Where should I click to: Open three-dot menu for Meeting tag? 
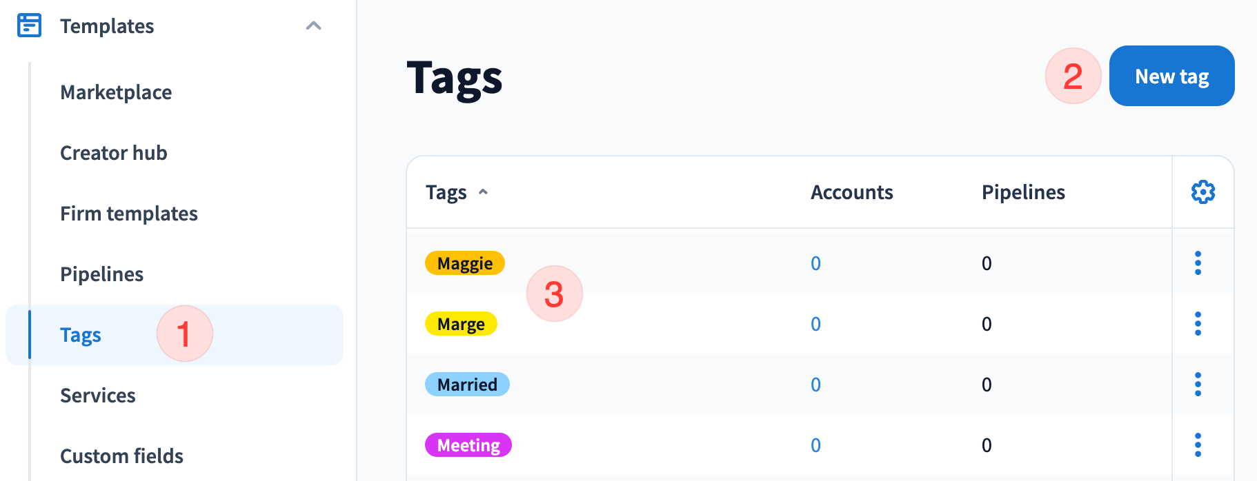[x=1198, y=445]
